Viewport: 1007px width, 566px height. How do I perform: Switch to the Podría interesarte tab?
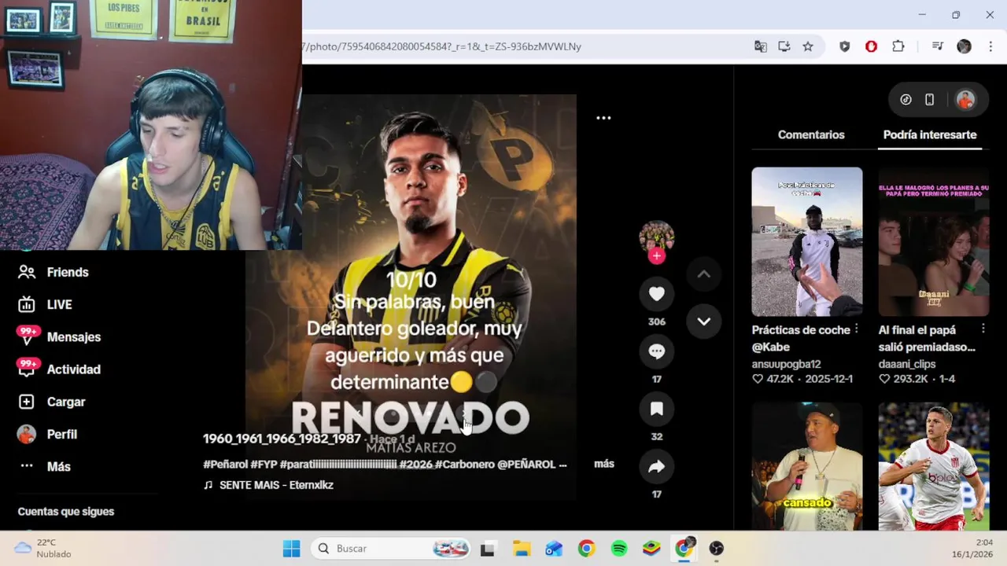[930, 134]
